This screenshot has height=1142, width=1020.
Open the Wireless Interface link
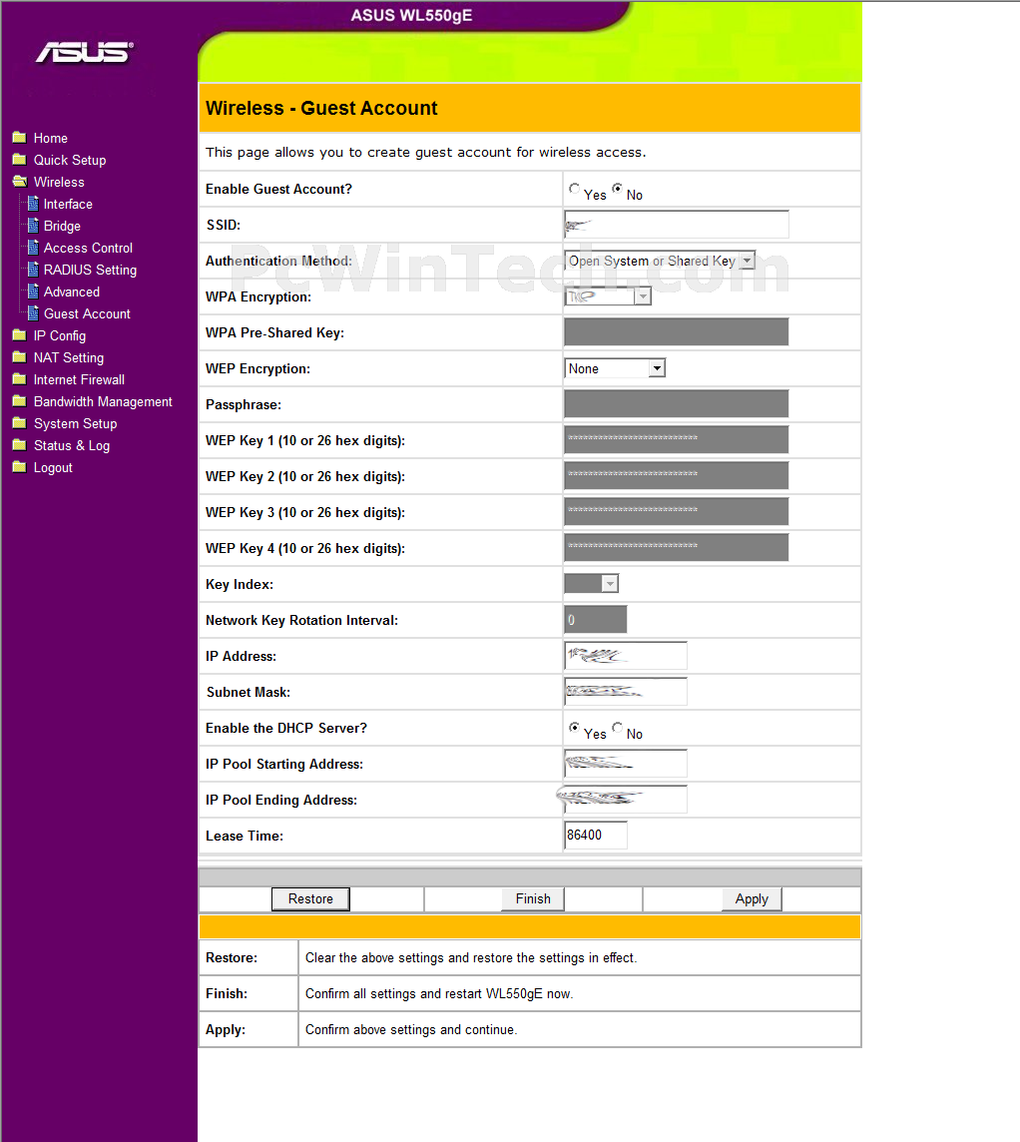pos(68,204)
